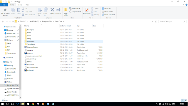This screenshot has width=188, height=106.
Task: Switch to details view layout icon
Action: point(183,100)
